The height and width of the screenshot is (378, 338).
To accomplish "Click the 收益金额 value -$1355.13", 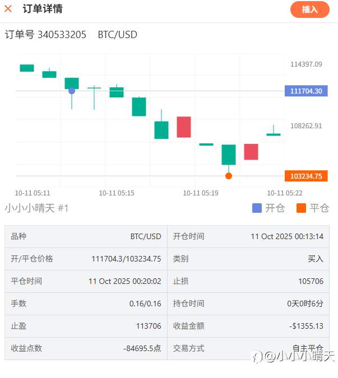I will pos(307,326).
